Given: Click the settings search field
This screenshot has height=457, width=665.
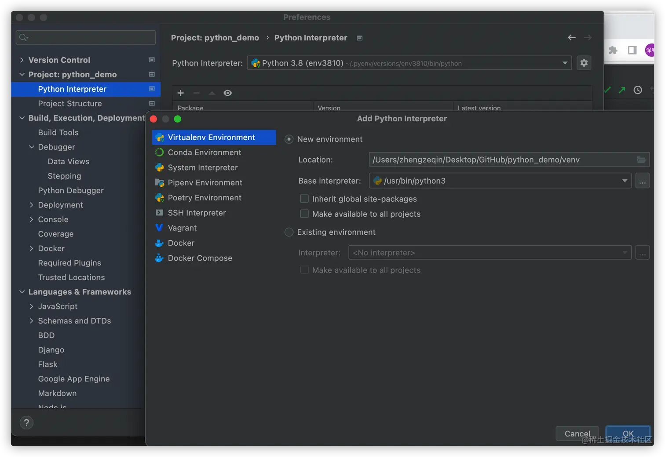Looking at the screenshot, I should click(x=86, y=37).
